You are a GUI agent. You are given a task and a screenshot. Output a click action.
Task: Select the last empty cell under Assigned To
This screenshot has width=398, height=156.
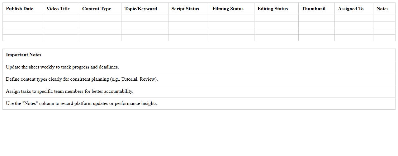354,38
